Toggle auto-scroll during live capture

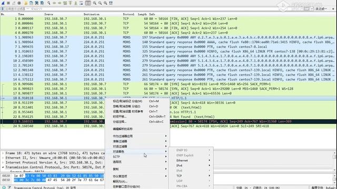(81, 3)
